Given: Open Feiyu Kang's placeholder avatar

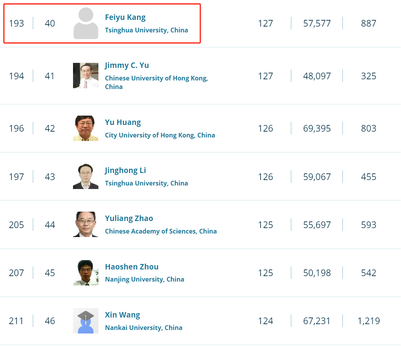Looking at the screenshot, I should (x=86, y=23).
